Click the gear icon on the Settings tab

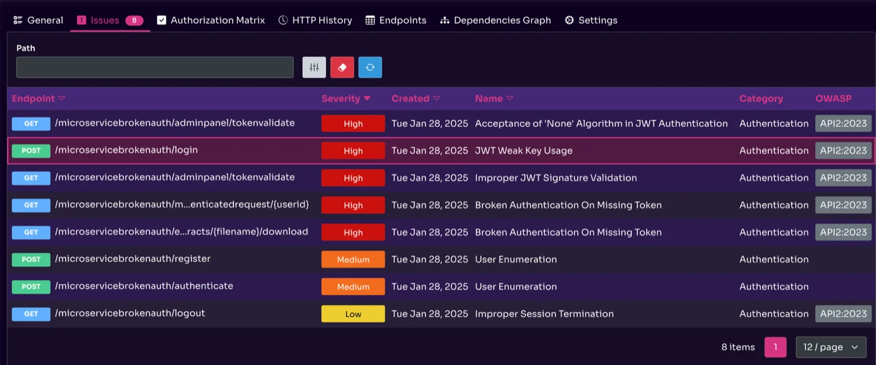point(569,19)
